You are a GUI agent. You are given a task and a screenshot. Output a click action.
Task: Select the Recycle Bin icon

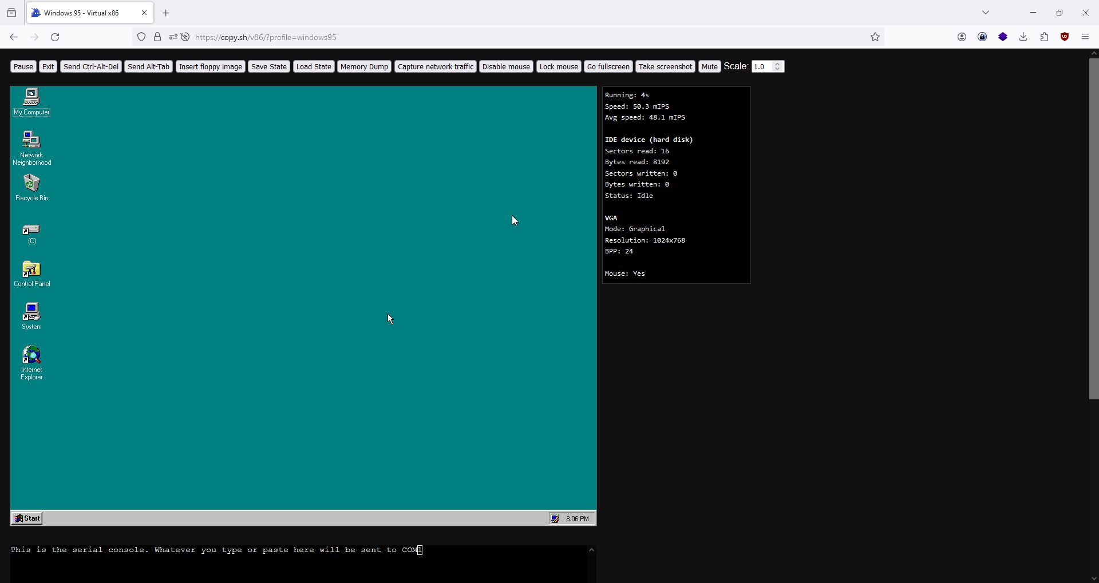coord(31,188)
